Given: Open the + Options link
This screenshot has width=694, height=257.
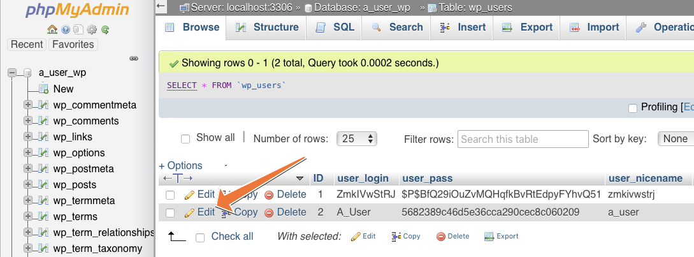Looking at the screenshot, I should click(x=180, y=165).
